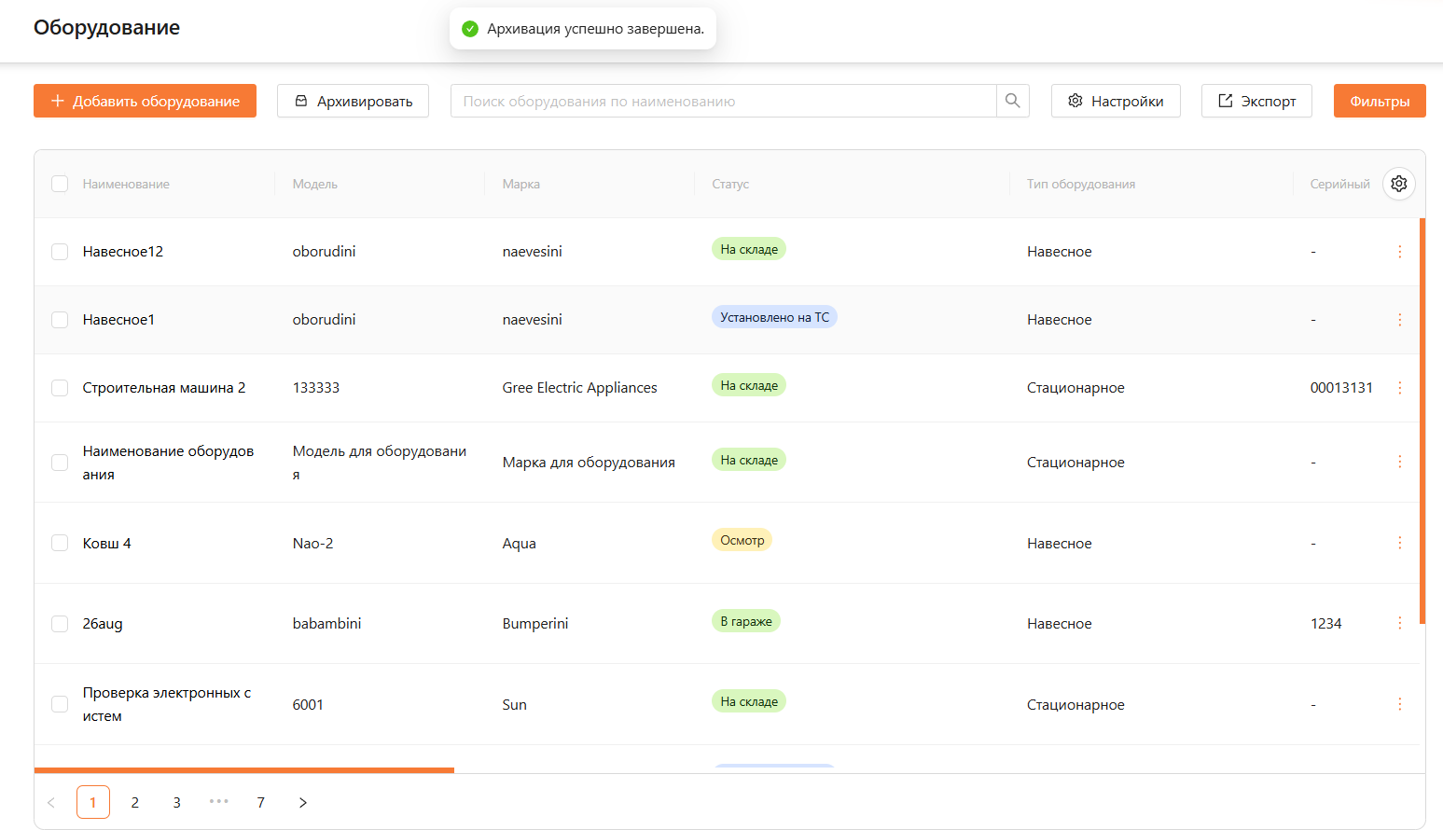This screenshot has width=1443, height=830.
Task: Tick the checkbox for 26aug
Action: tap(60, 624)
